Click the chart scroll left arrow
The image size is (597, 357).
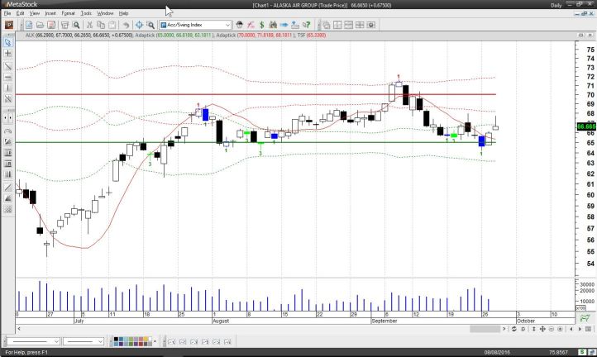[19, 328]
